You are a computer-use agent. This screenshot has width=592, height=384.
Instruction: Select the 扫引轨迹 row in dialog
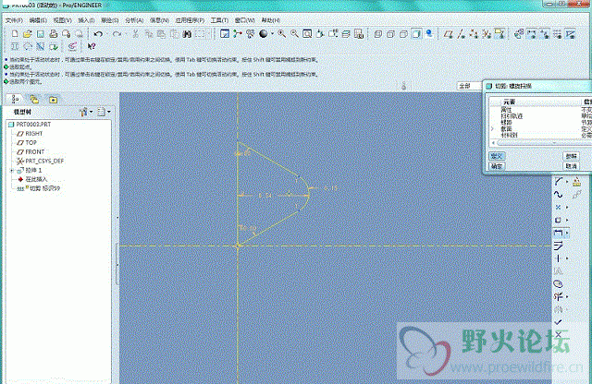(540, 116)
